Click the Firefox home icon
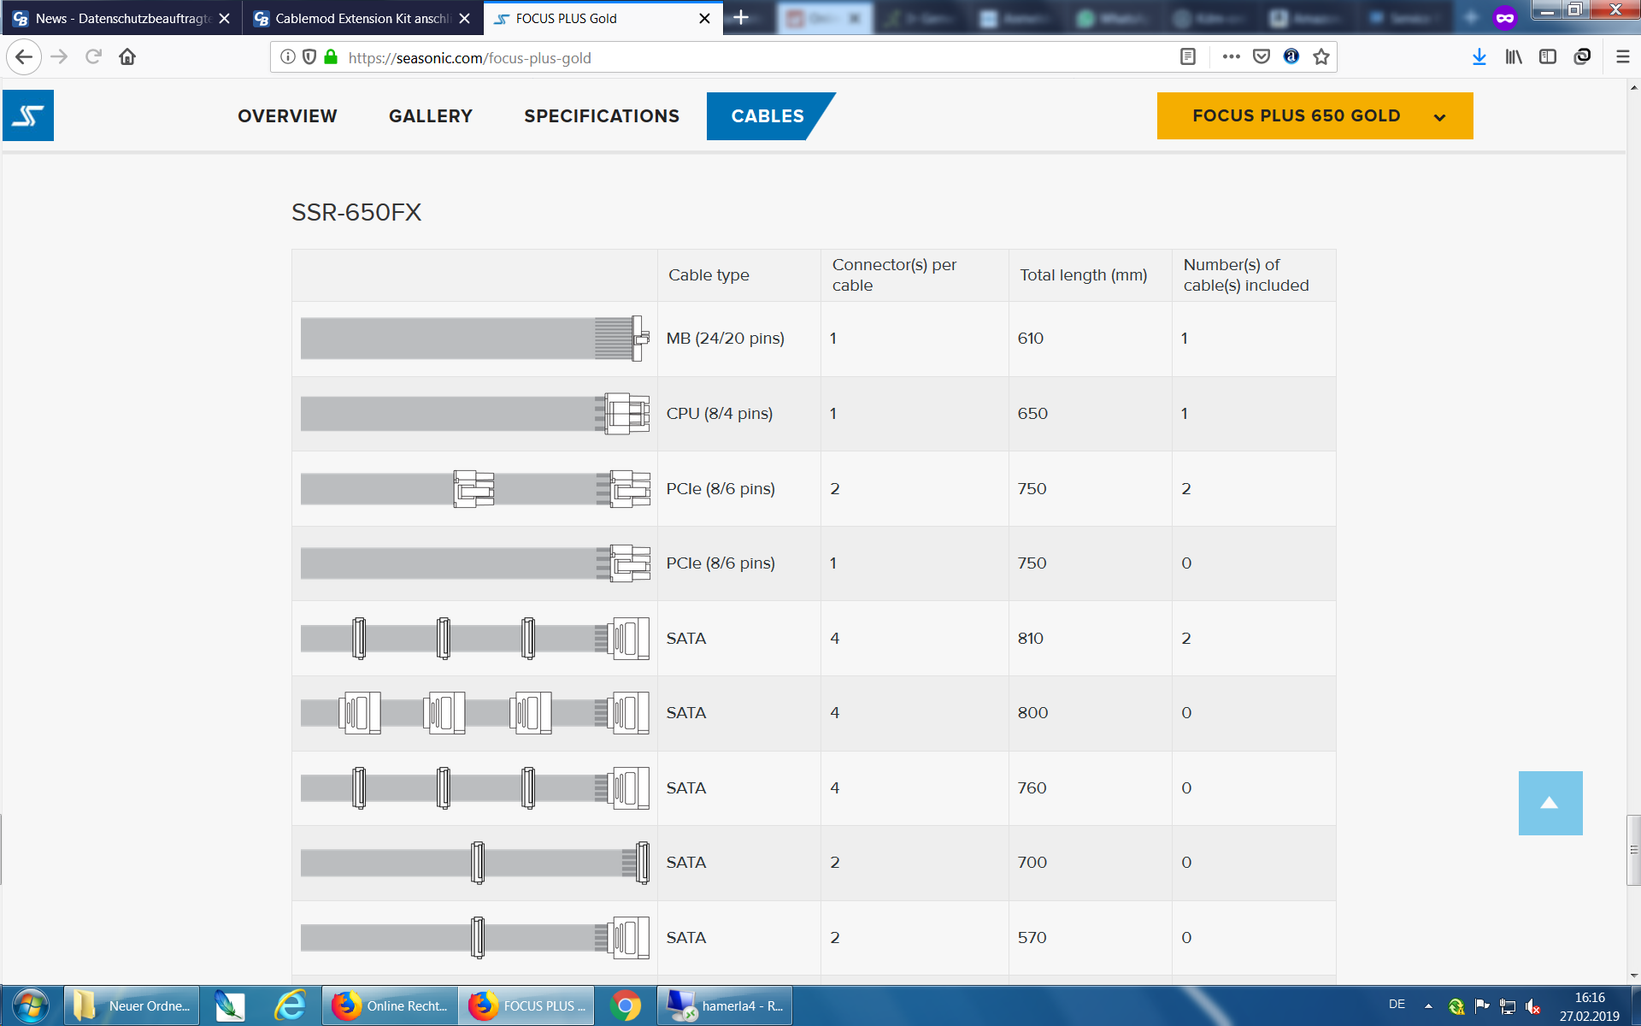1641x1026 pixels. click(x=127, y=57)
